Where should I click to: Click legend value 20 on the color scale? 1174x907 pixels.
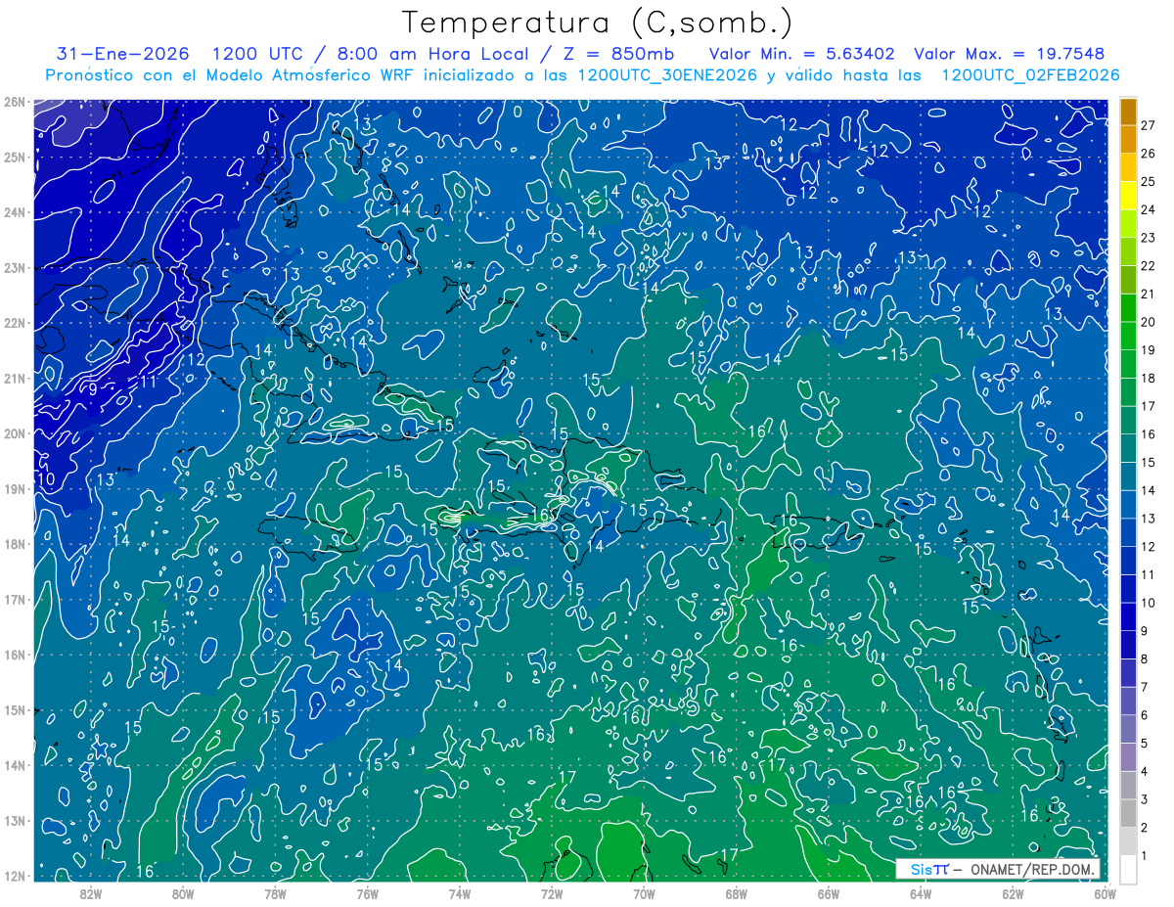point(1149,322)
